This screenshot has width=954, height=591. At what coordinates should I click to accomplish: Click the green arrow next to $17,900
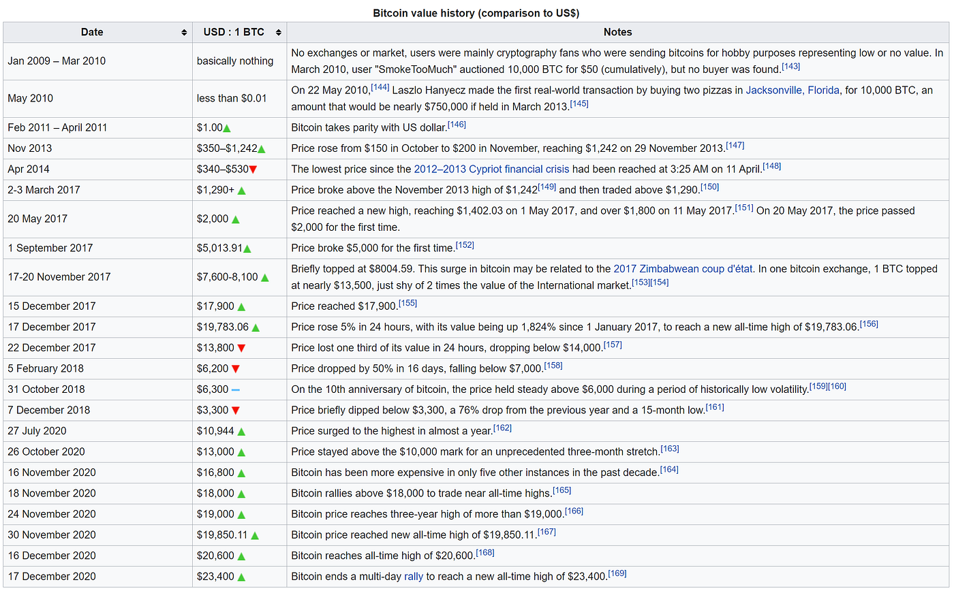tap(241, 306)
